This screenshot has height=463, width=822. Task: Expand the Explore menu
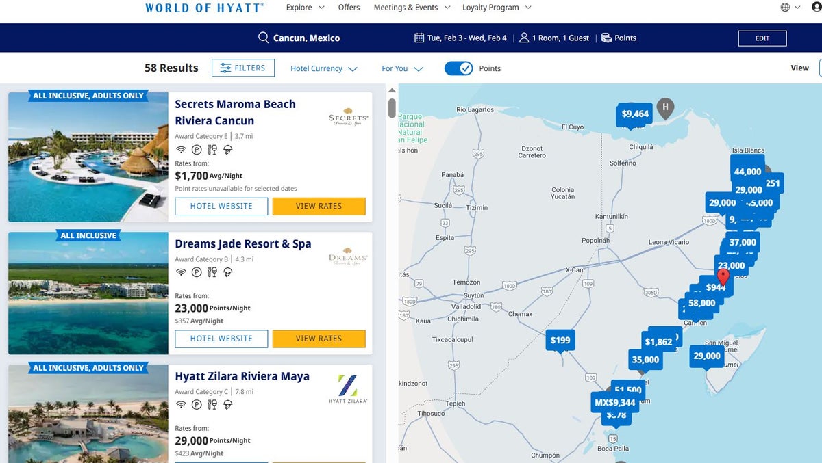tap(305, 8)
